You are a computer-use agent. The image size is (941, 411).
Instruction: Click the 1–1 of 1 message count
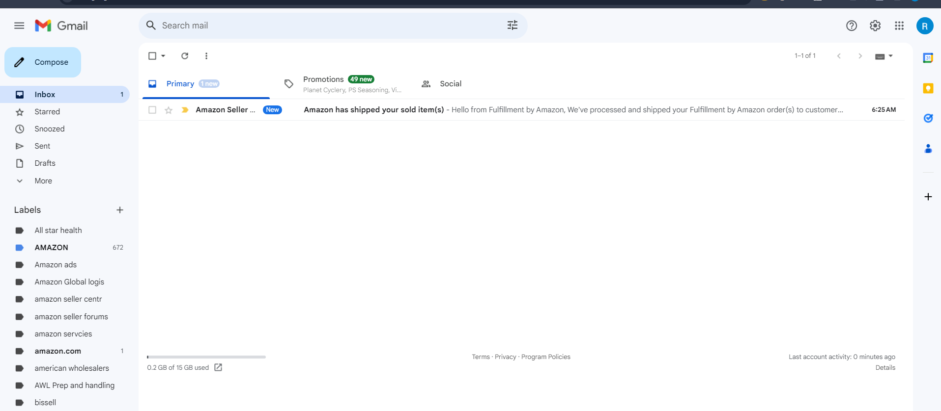tap(805, 56)
